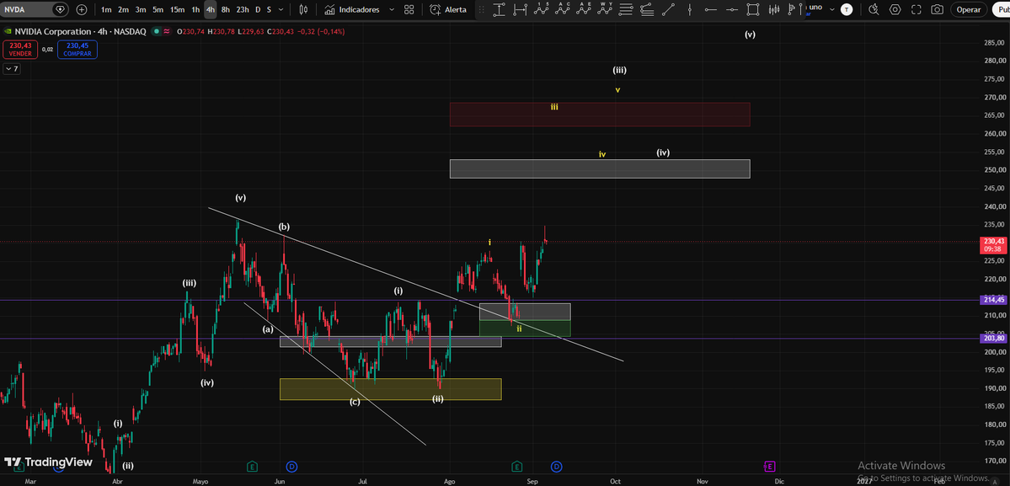Open the compare or add symbol plus button

click(81, 9)
